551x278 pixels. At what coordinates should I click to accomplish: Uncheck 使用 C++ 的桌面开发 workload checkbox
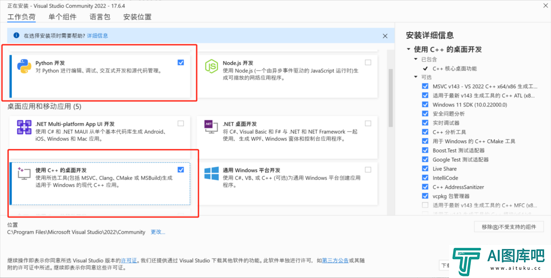coord(181,170)
